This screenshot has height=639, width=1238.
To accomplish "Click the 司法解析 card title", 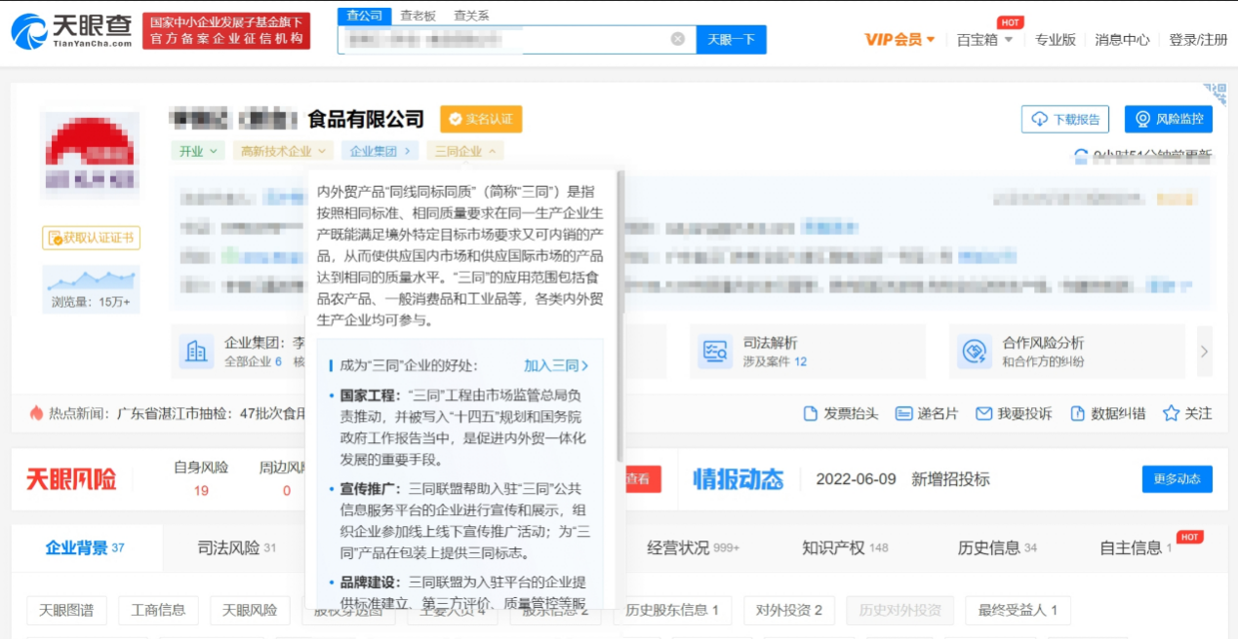I will 771,343.
